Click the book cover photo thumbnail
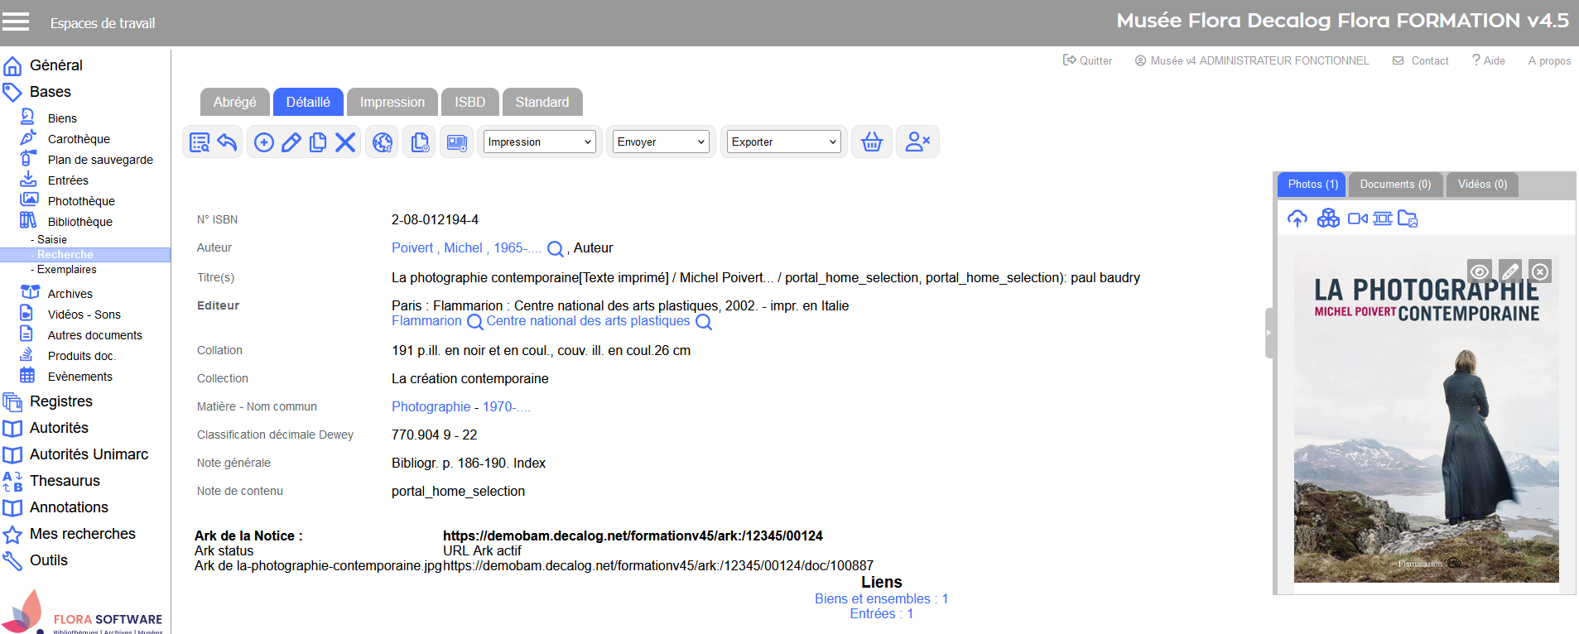 (x=1425, y=439)
